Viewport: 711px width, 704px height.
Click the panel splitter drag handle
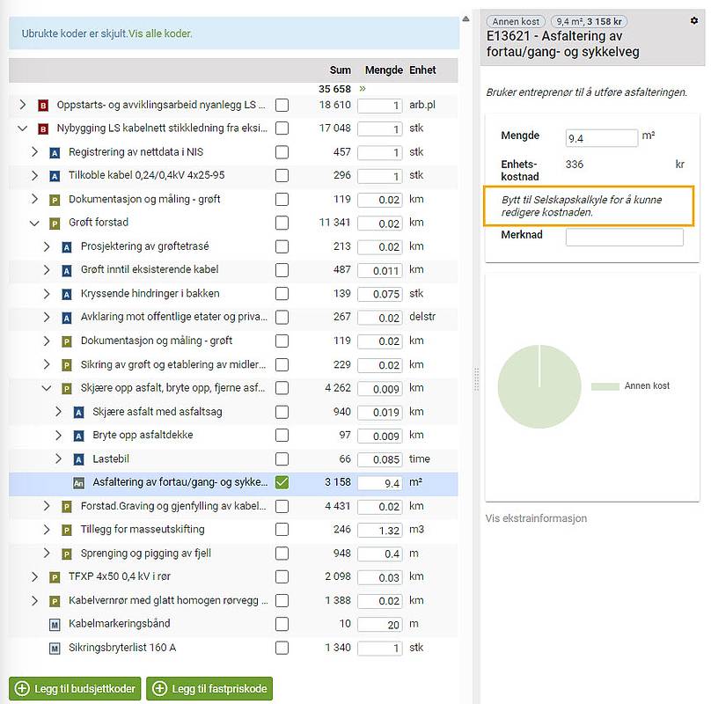476,379
